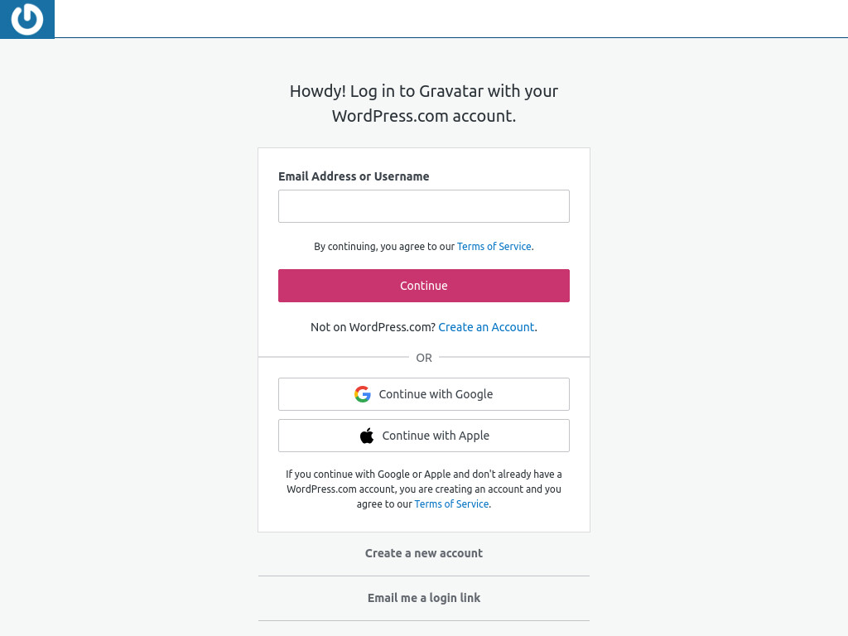Click the Email Address or Username label
This screenshot has width=848, height=636.
[354, 176]
